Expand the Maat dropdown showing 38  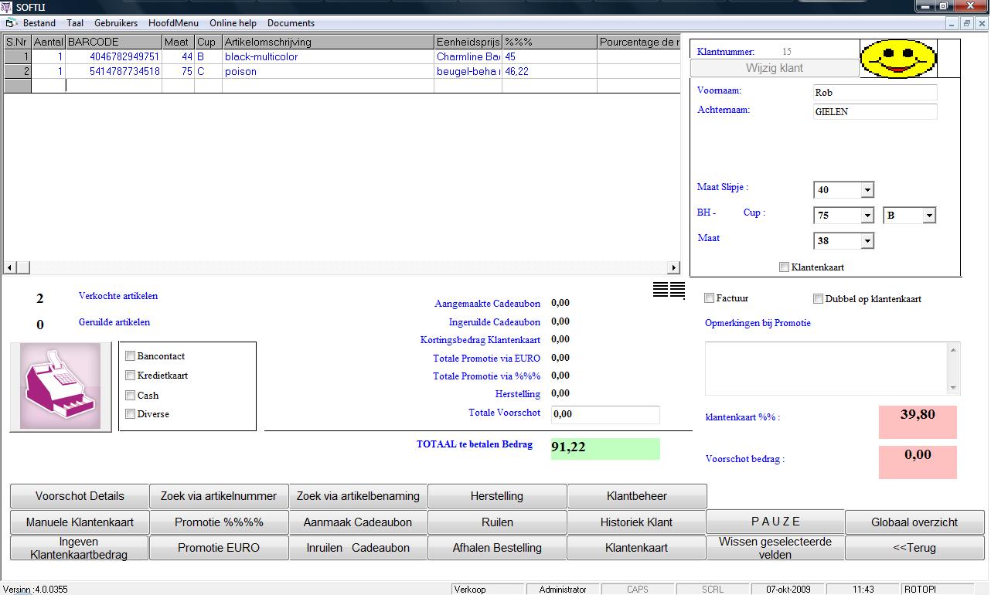click(x=867, y=241)
